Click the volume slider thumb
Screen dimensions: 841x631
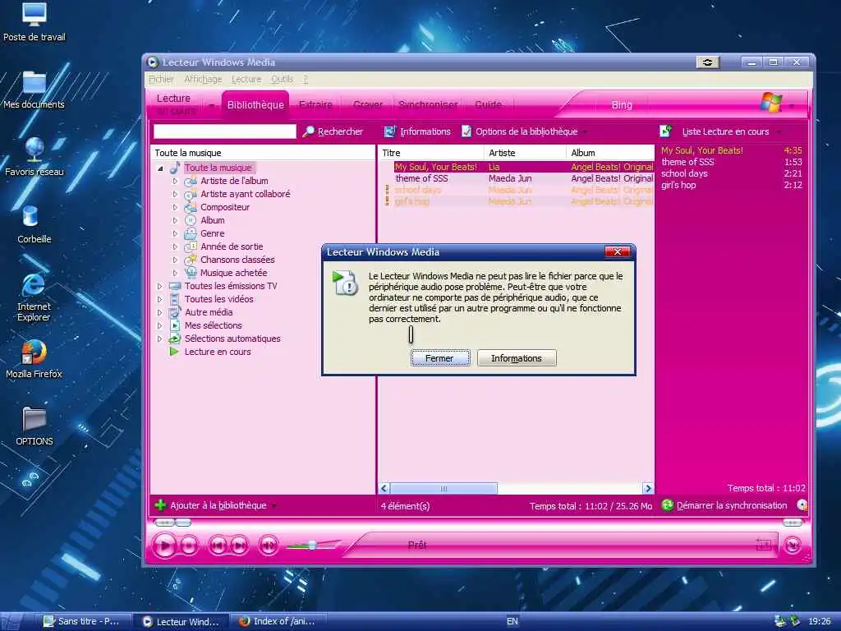pyautogui.click(x=311, y=546)
